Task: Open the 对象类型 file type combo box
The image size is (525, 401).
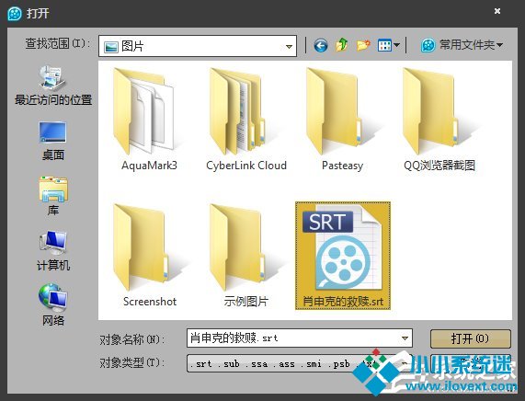Action: [x=299, y=363]
